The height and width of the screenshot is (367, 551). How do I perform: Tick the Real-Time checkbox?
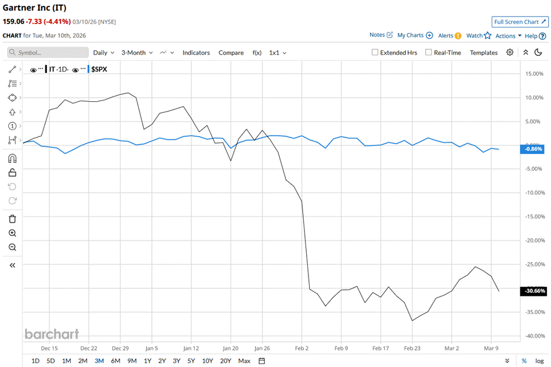(x=428, y=52)
